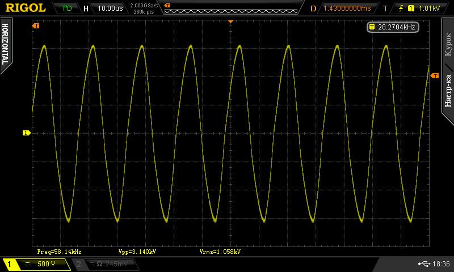
Task: Click the RIGOL logo
Action: coord(26,8)
